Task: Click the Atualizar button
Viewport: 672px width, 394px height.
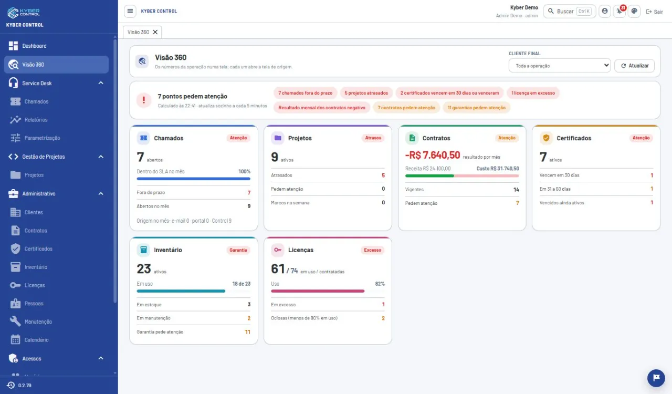Action: [x=634, y=66]
